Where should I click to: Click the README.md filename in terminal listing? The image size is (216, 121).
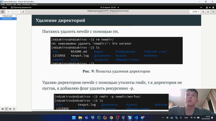79,52
